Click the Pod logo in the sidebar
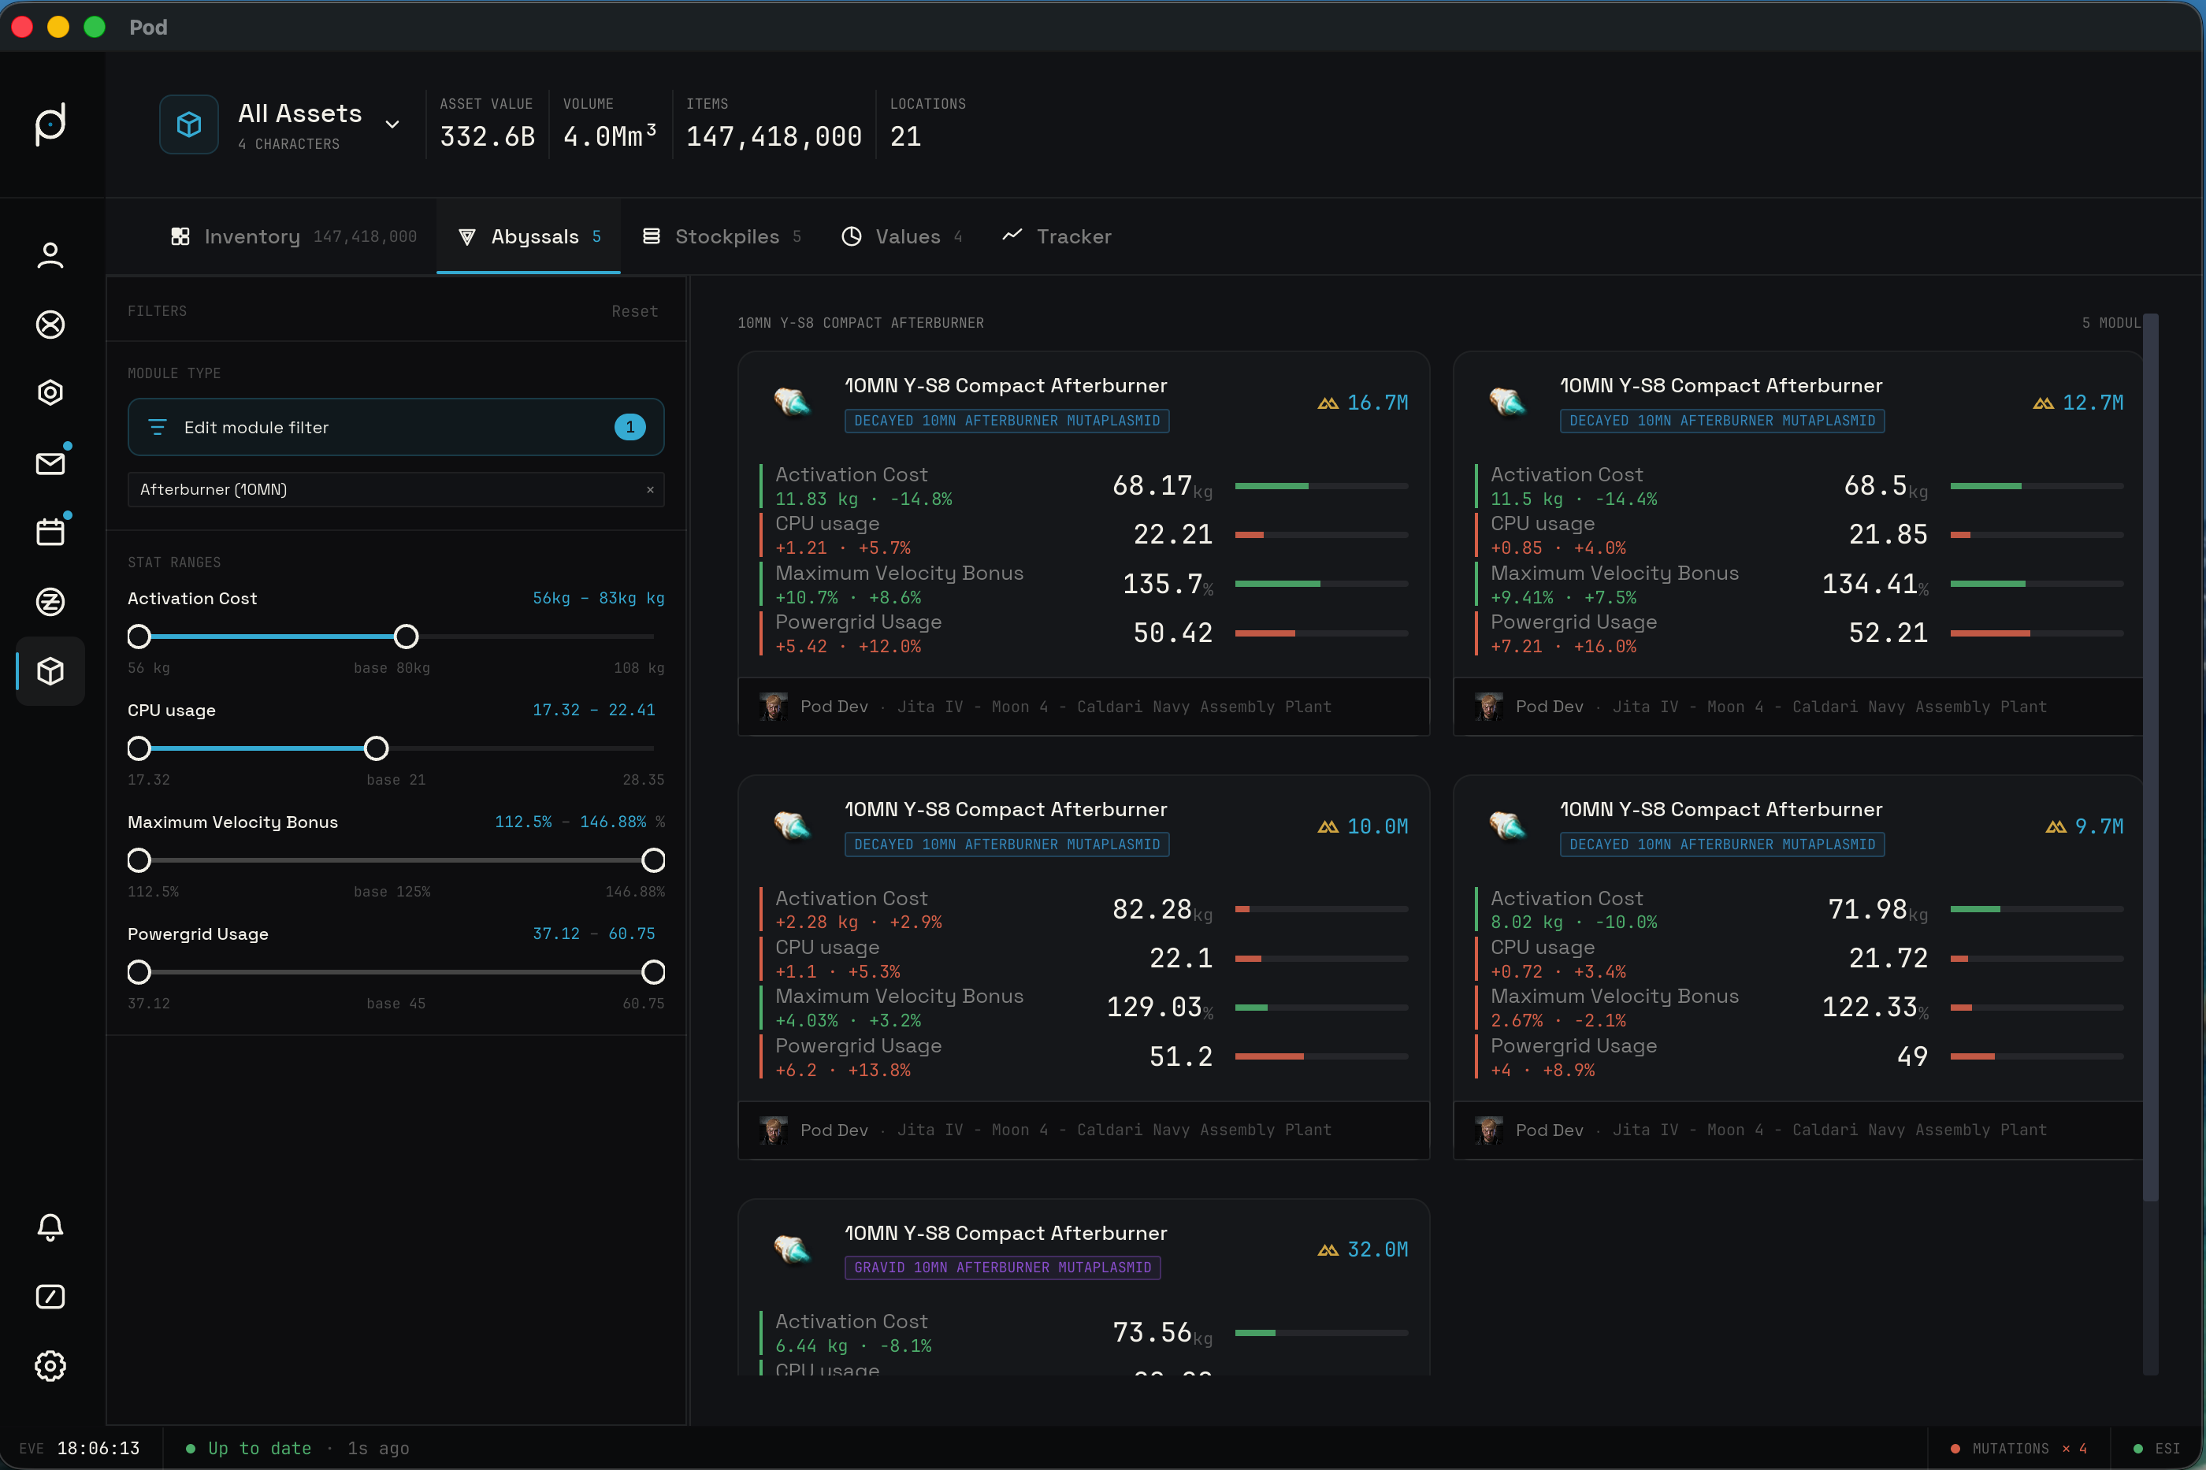The image size is (2206, 1470). click(x=50, y=124)
